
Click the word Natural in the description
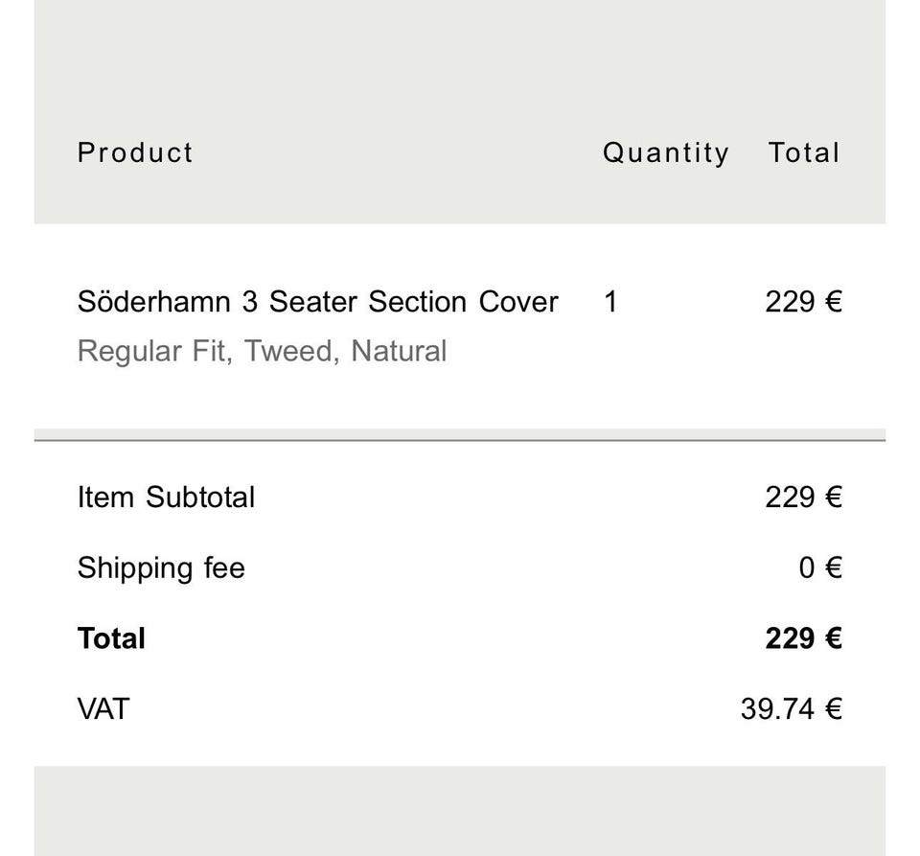[399, 352]
